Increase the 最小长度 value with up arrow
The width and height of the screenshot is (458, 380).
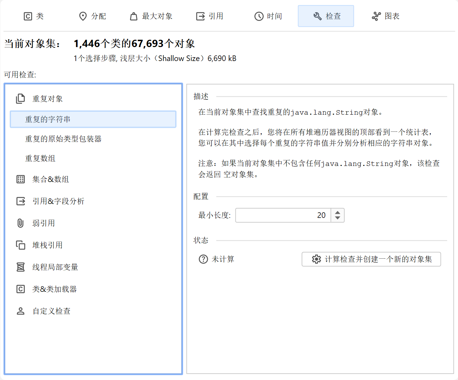point(337,212)
